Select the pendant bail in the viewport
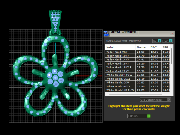 click(x=55, y=22)
